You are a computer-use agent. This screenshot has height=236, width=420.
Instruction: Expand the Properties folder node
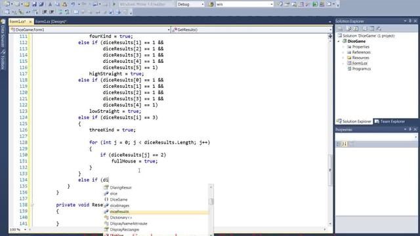pyautogui.click(x=343, y=47)
